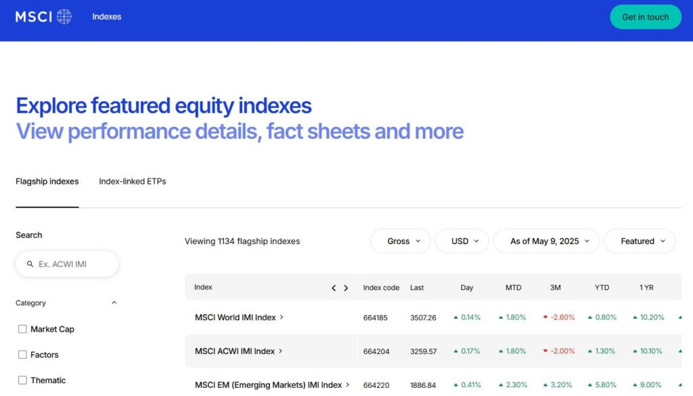Click the next column arrow in Index header
This screenshot has height=396, width=693.
click(x=346, y=288)
